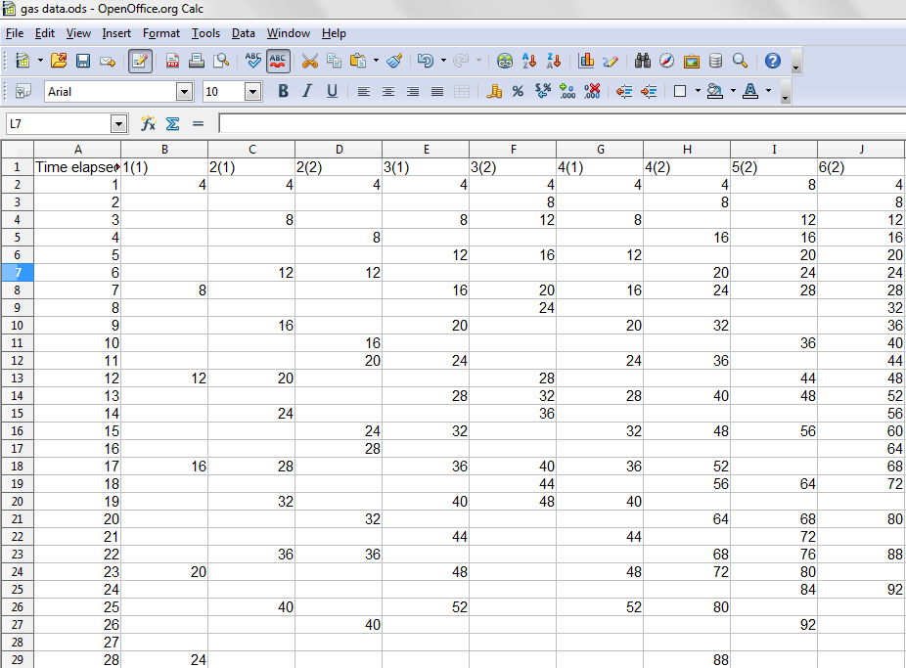Select column D header
Image resolution: width=906 pixels, height=668 pixels.
[339, 149]
